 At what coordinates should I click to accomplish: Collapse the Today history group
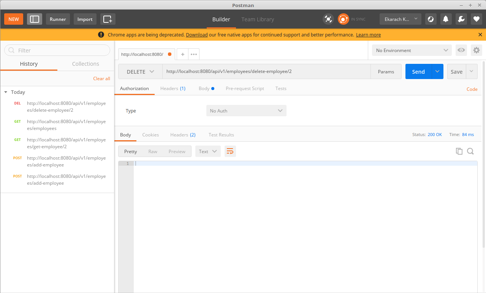tap(6, 92)
